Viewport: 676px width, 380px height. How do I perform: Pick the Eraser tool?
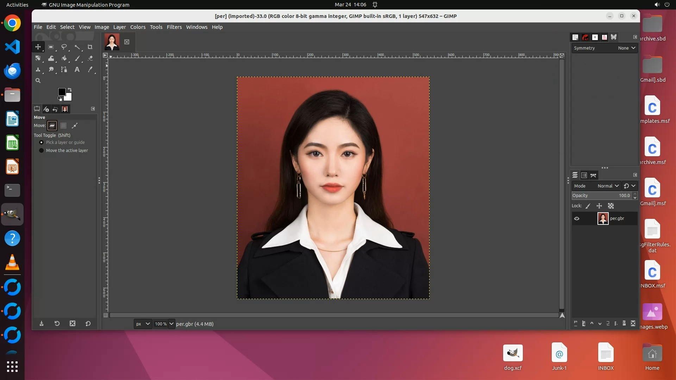tap(90, 58)
